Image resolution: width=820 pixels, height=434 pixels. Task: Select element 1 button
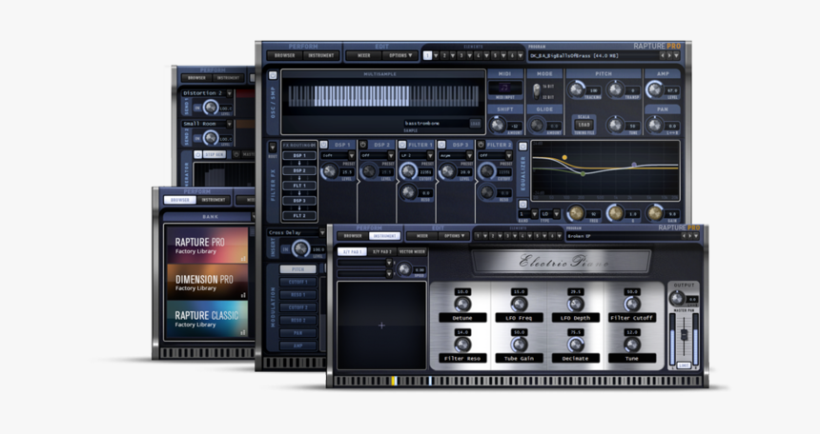point(427,55)
